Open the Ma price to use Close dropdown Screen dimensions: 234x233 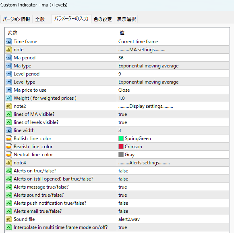tap(173, 90)
